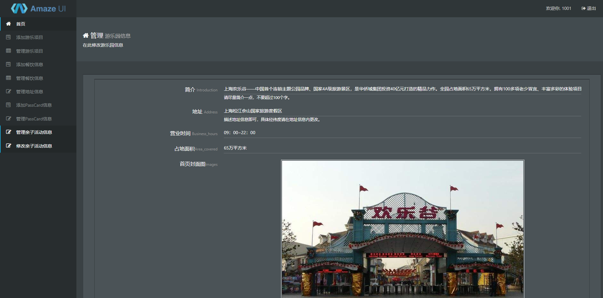The height and width of the screenshot is (298, 603).
Task: Click the table icon beside 管理游乐项目
Action: click(x=9, y=51)
